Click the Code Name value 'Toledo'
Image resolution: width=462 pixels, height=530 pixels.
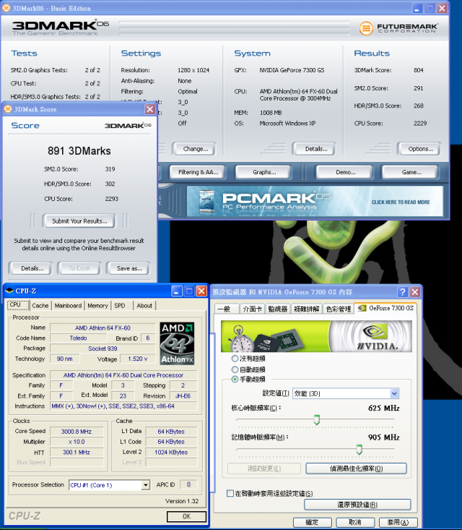click(x=78, y=338)
